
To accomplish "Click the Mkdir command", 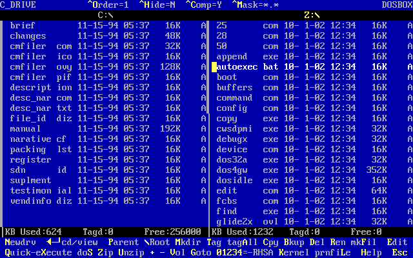I will tap(188, 242).
